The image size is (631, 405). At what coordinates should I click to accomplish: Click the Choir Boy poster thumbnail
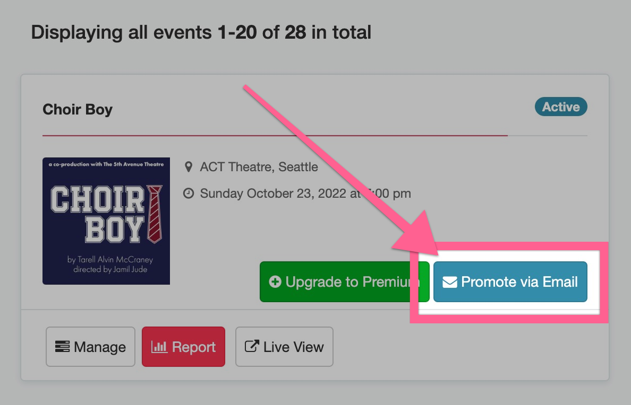106,221
